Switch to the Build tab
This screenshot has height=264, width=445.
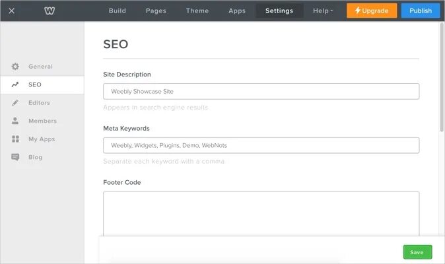pos(118,11)
